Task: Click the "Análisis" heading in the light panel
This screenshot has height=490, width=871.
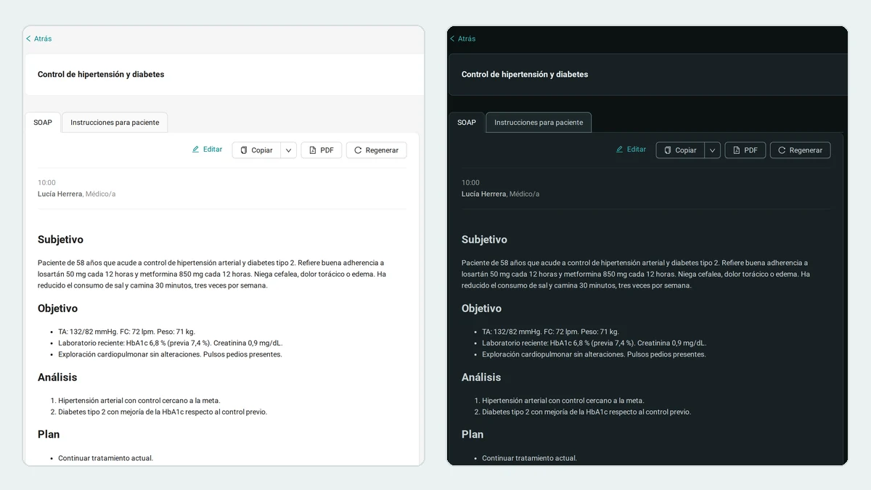Action: (x=57, y=377)
